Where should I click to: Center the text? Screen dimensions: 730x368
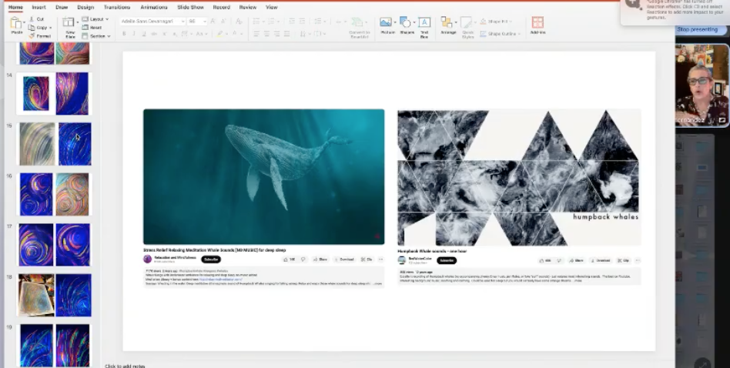[266, 34]
